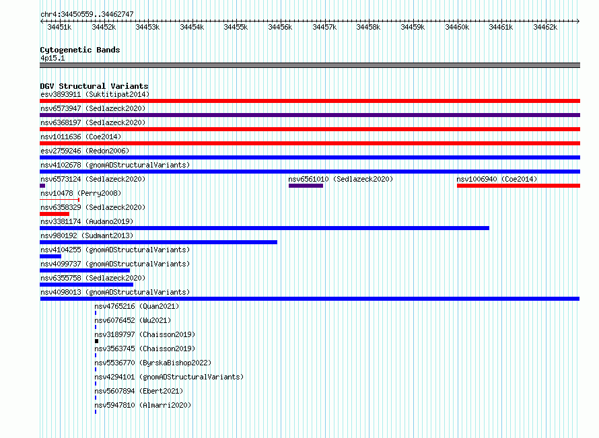Viewport: 599px width, 438px height.
Task: Select nsv4099737 (gnomADStructuralVariants) label
Action: (115, 264)
